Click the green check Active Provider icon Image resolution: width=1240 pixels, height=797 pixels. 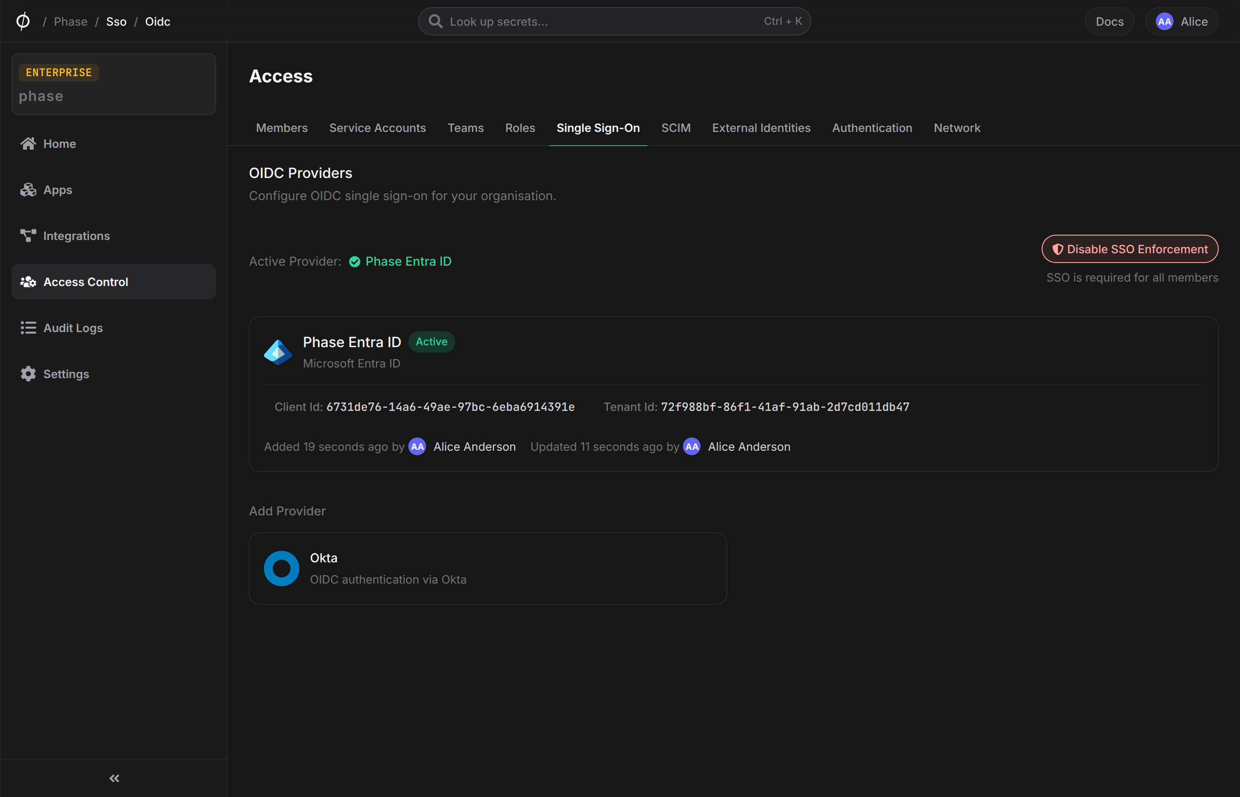point(355,262)
